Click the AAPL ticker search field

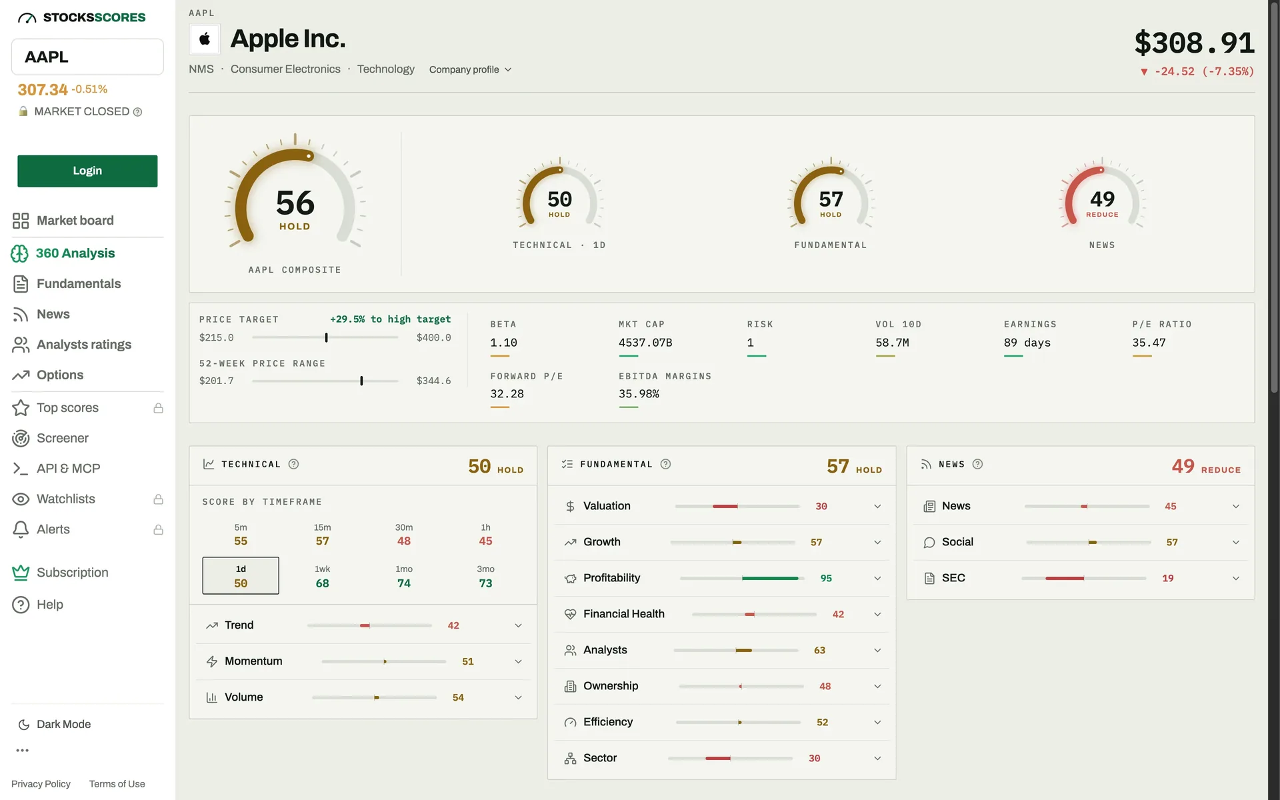(x=87, y=57)
